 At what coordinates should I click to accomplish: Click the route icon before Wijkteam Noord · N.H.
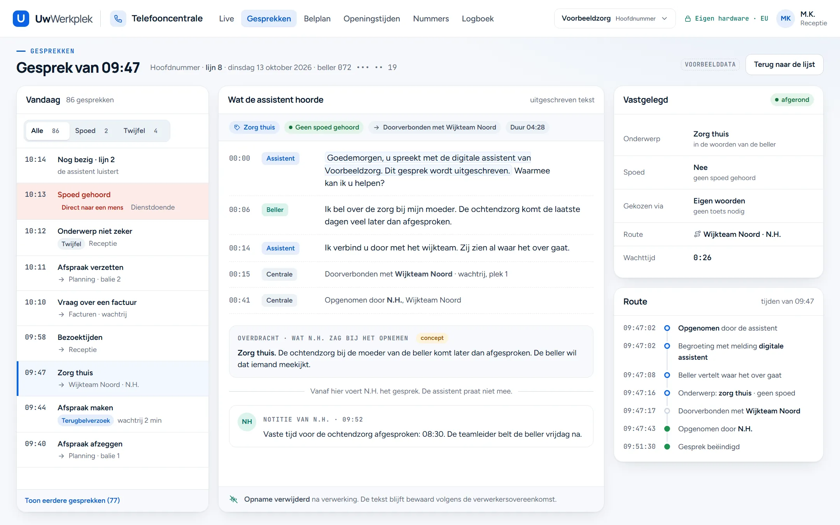tap(697, 234)
